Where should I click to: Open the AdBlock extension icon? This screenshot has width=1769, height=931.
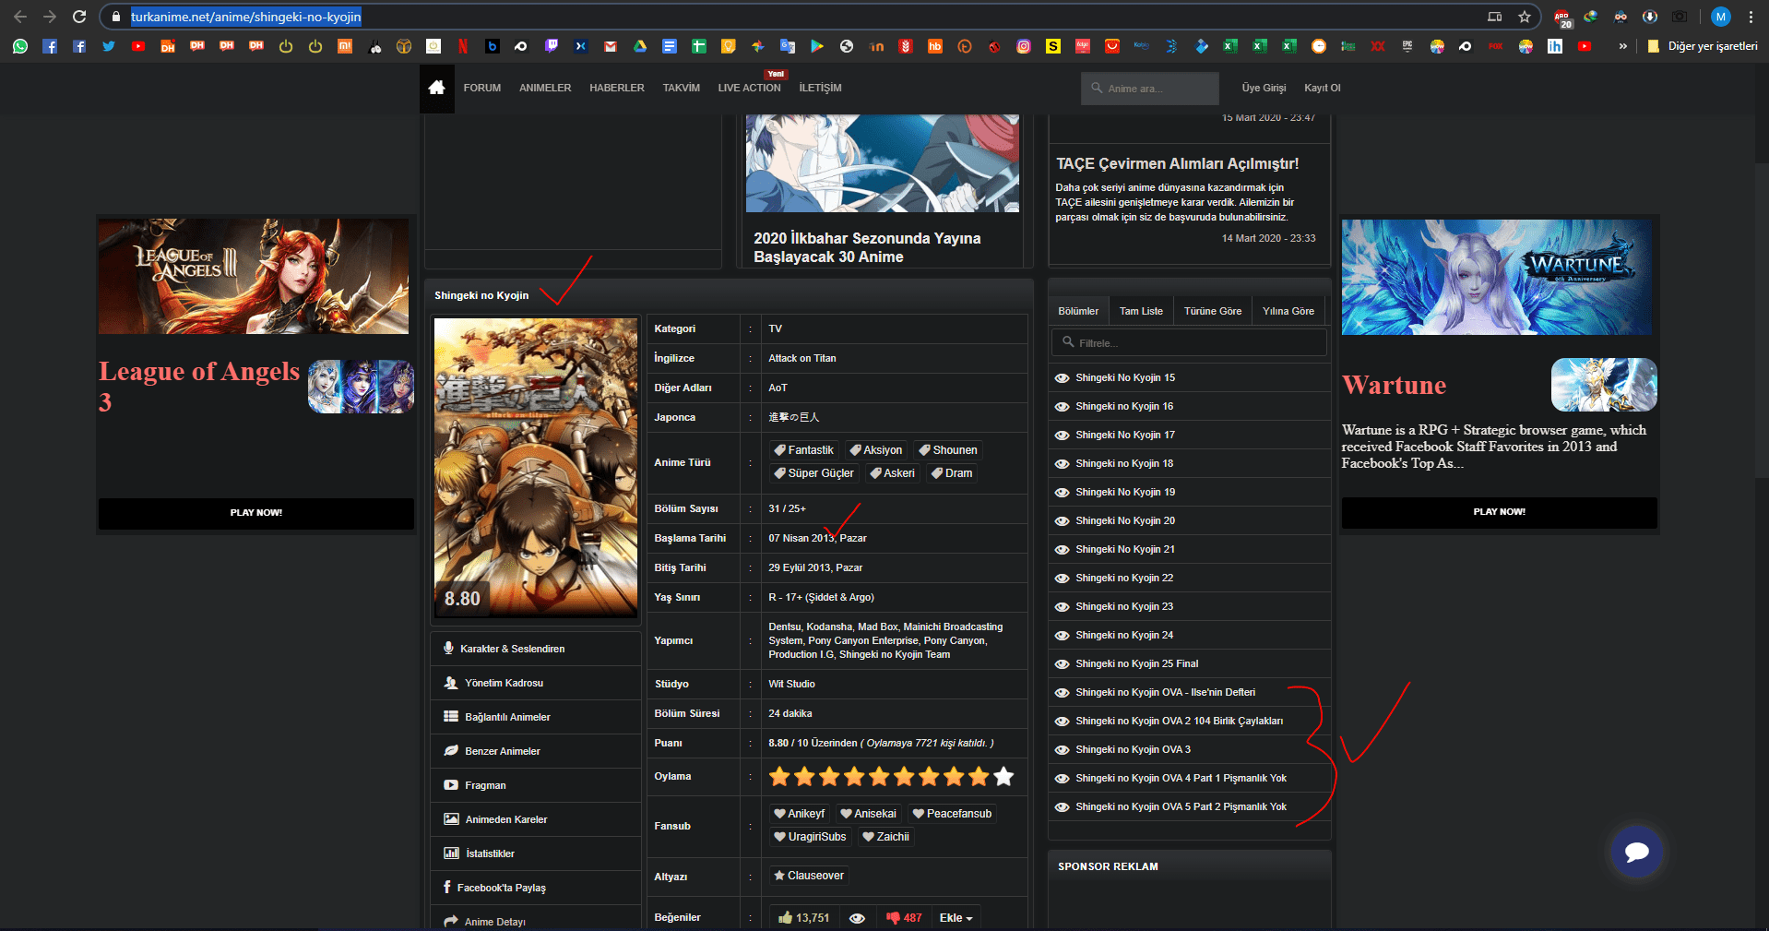click(x=1561, y=18)
